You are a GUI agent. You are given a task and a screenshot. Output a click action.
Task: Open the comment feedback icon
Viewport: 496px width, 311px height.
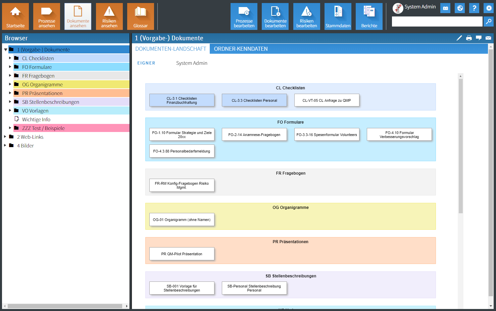479,38
